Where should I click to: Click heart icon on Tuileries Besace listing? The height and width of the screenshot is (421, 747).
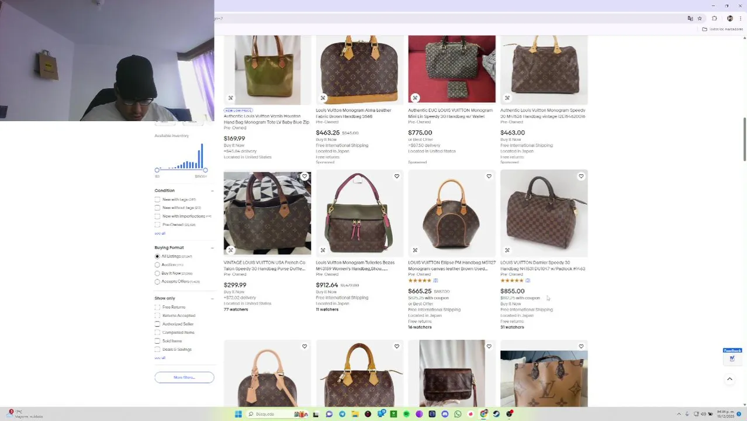pyautogui.click(x=397, y=176)
